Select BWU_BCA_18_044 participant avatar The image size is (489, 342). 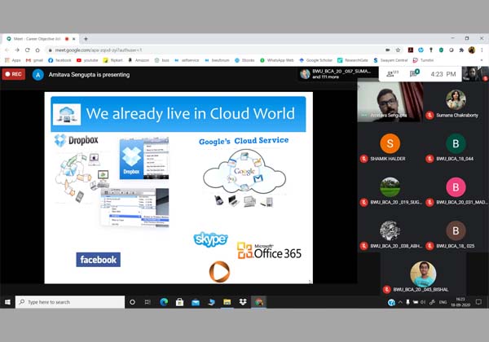pos(456,143)
